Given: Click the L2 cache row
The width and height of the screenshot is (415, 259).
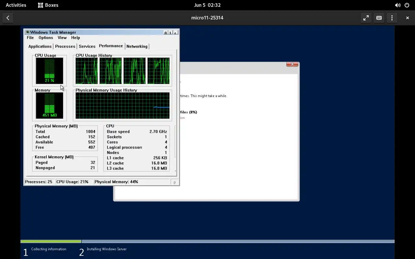Looking at the screenshot, I should (137, 163).
